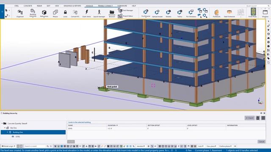Switch to the REBAR ribbon tab
The height and width of the screenshot is (152, 271).
[39, 6]
